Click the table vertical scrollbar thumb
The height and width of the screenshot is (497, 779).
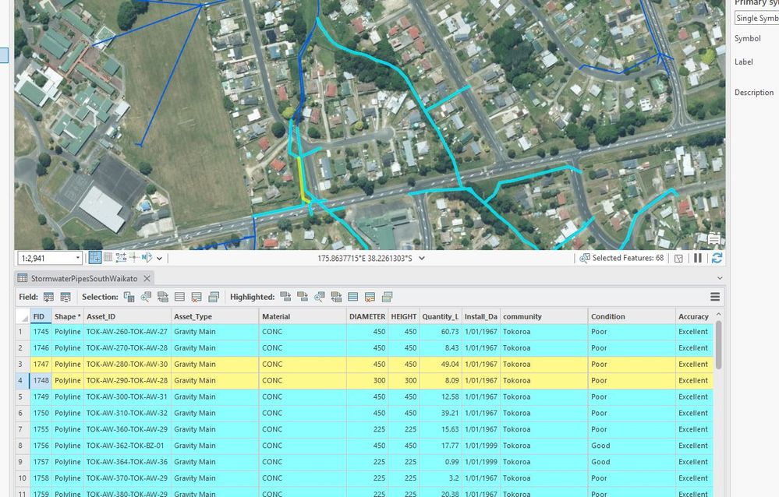coord(719,344)
